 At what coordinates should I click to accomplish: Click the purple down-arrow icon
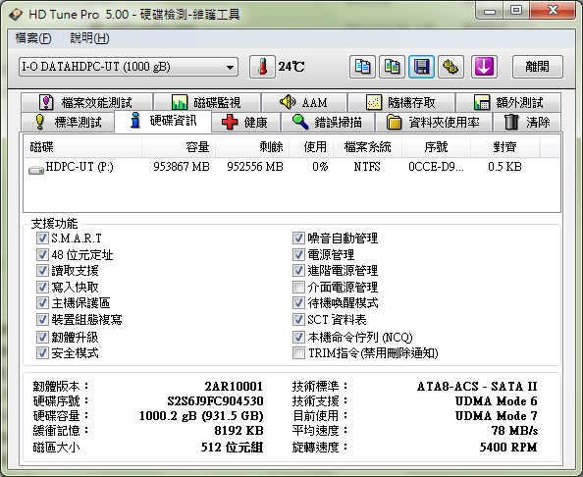pyautogui.click(x=484, y=67)
